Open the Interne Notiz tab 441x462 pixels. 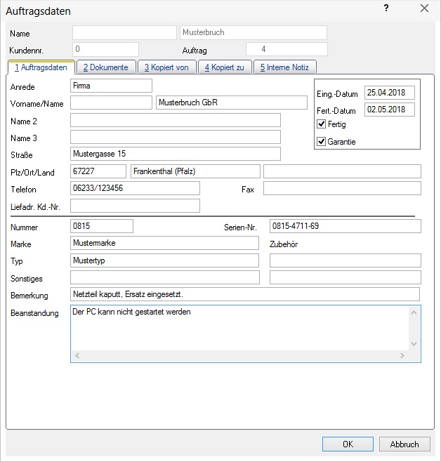(x=284, y=67)
